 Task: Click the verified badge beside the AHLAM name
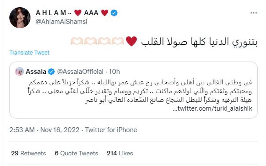click(114, 13)
